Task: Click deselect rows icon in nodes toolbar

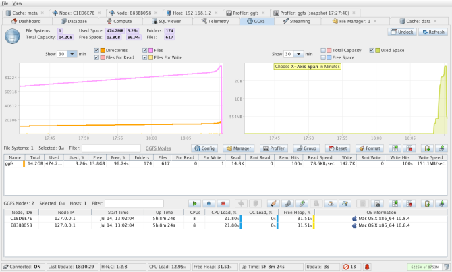Action: (409, 203)
